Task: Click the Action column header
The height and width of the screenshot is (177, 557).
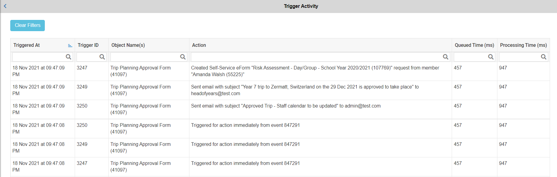Action: click(x=199, y=45)
